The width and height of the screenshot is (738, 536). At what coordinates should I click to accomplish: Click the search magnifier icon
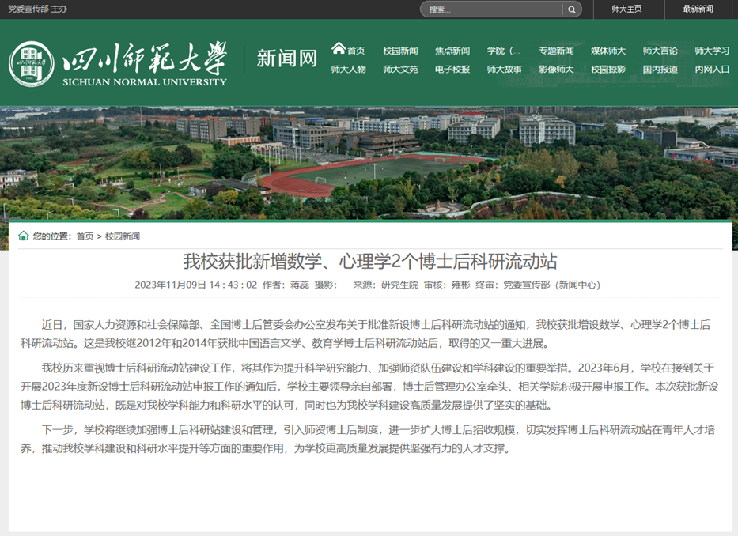click(x=571, y=9)
